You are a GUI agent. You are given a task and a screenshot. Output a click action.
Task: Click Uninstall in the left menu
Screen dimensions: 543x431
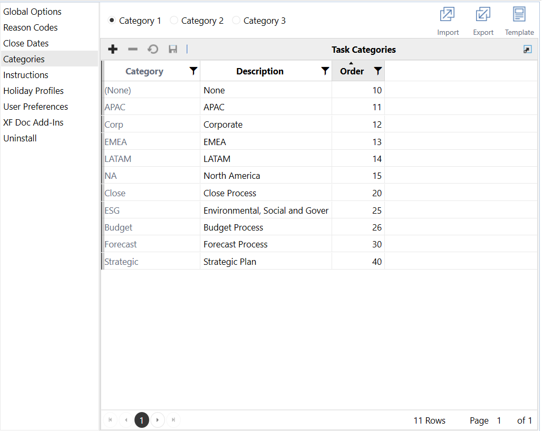coord(19,138)
